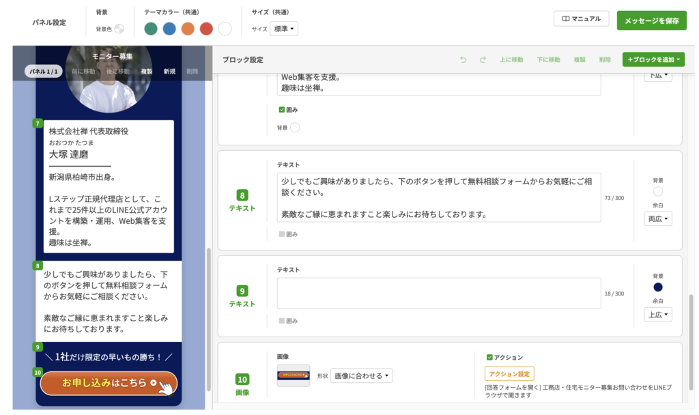Enable 囲み checkbox for block 8
This screenshot has height=415, width=699.
pyautogui.click(x=281, y=234)
